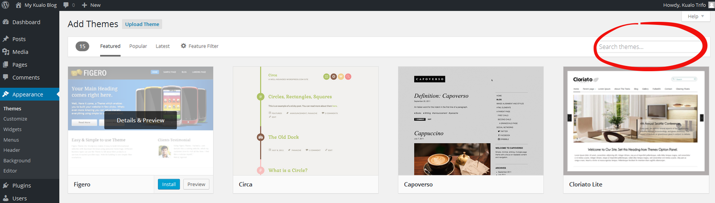
Task: Click the Pages menu label
Action: coord(20,65)
